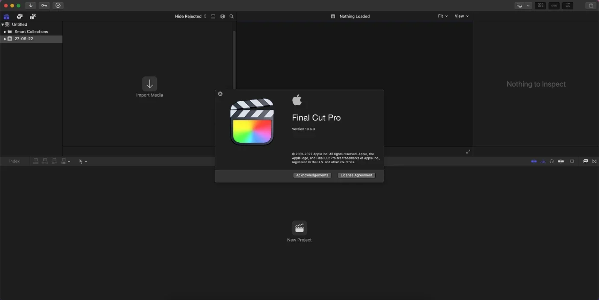The width and height of the screenshot is (599, 300).
Task: Click the Overwrite clip edit icon
Action: [x=64, y=161]
